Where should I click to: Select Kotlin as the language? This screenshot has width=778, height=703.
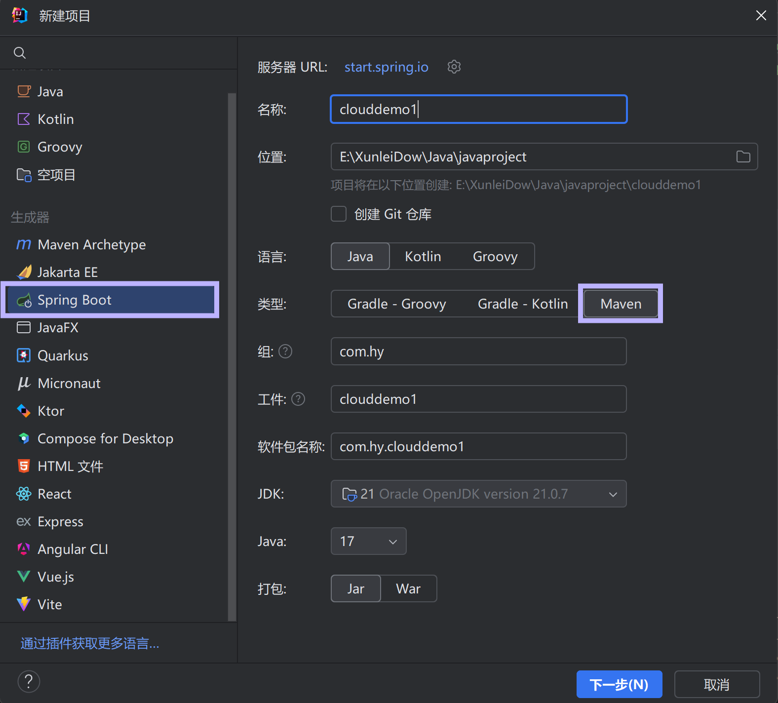pyautogui.click(x=423, y=256)
